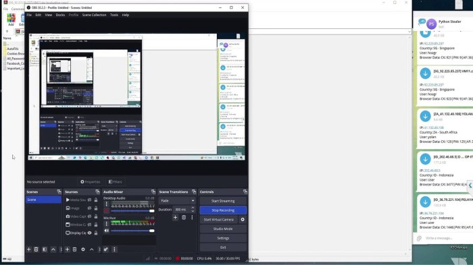Show the Media Source via eye icon

[90, 200]
